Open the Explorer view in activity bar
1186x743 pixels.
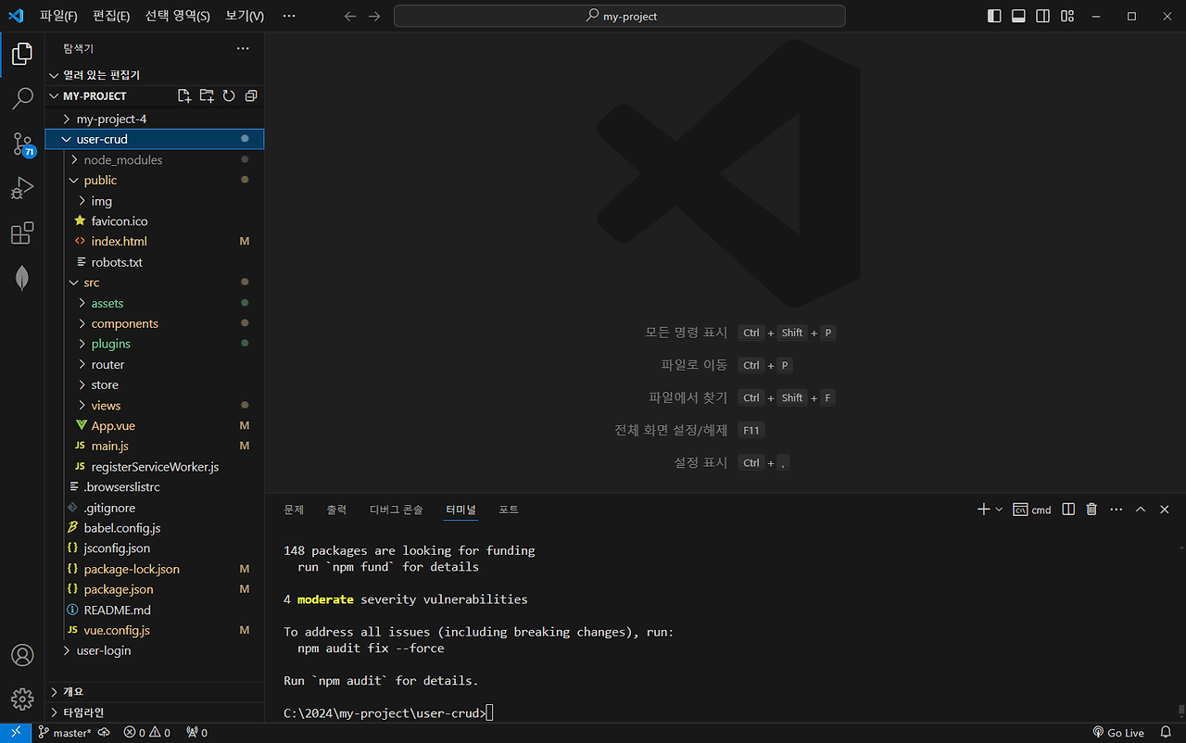(x=22, y=54)
